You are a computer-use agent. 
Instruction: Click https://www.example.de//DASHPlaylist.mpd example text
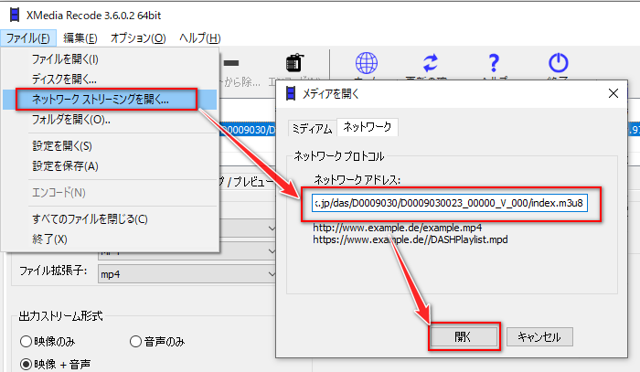coord(411,239)
